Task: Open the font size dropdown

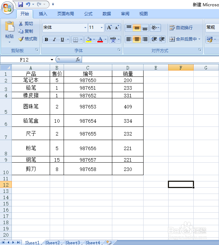Action: click(102, 28)
